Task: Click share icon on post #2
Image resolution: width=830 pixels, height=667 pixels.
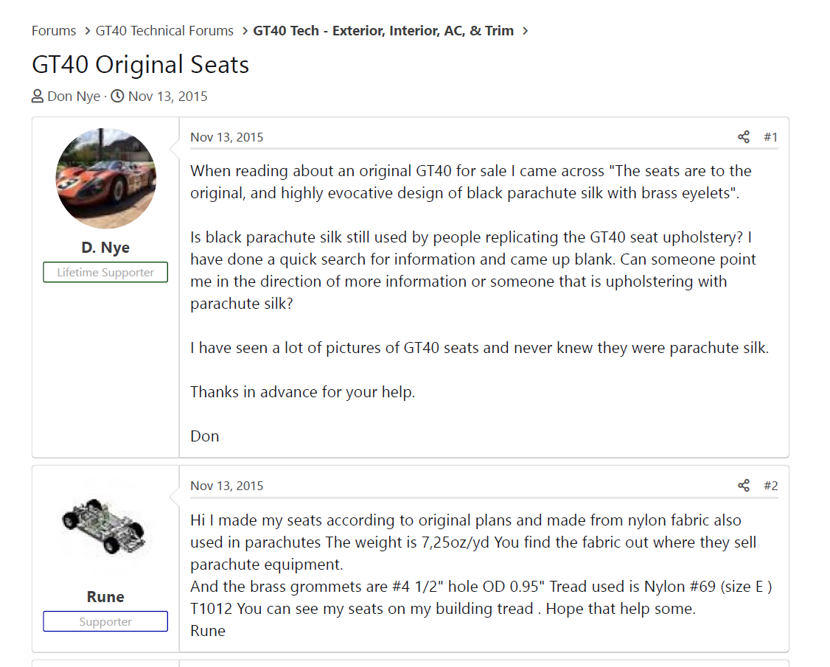Action: (743, 486)
